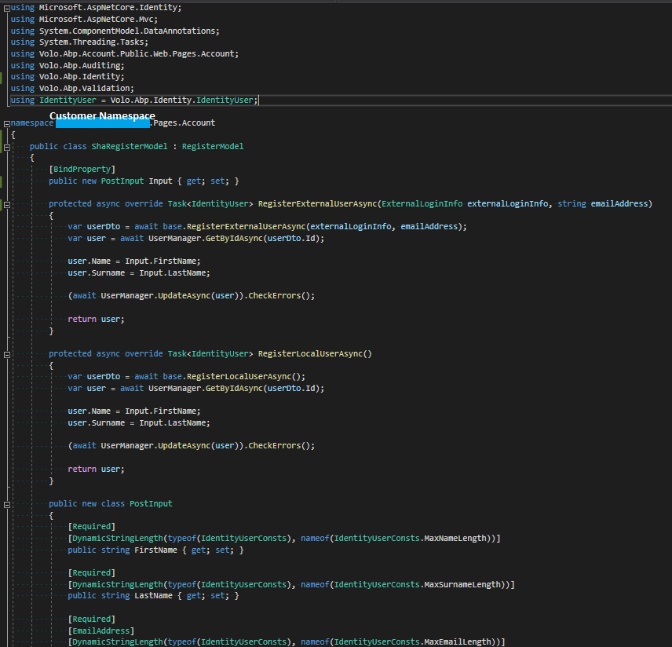Viewport: 672px width, 647px height.
Task: Click the emailAddress parameter in method signature
Action: 620,204
